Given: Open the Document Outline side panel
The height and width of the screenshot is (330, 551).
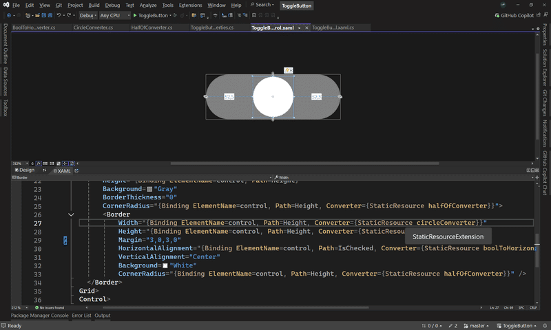Looking at the screenshot, I should point(6,43).
